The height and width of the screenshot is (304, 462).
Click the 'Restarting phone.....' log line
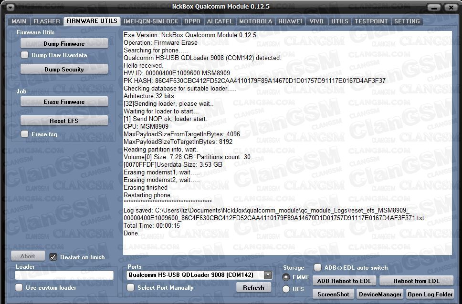(151, 195)
